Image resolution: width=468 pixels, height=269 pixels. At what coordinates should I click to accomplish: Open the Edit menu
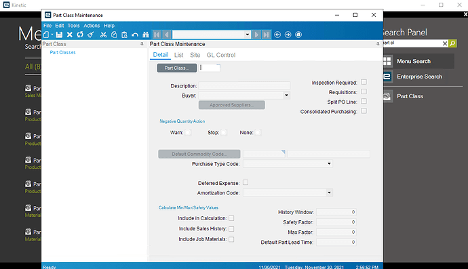[60, 26]
